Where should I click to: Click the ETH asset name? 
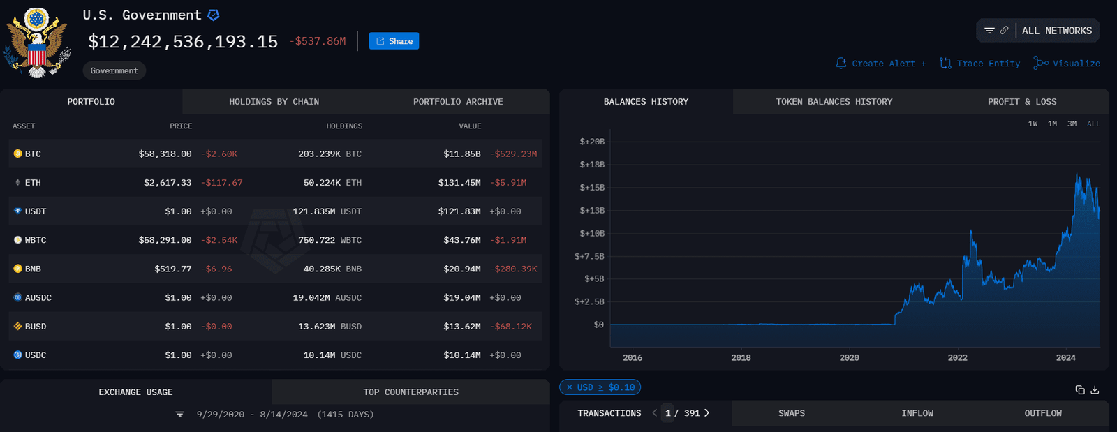[33, 182]
